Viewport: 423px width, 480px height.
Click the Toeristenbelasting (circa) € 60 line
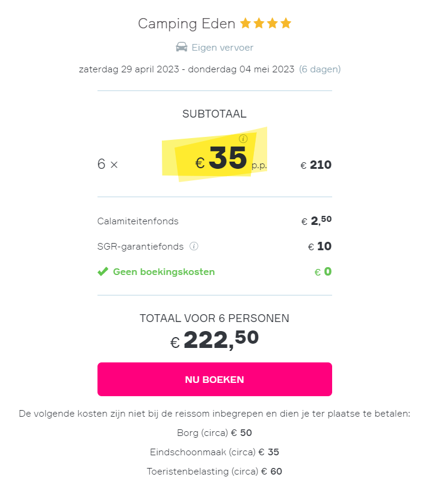pos(214,471)
